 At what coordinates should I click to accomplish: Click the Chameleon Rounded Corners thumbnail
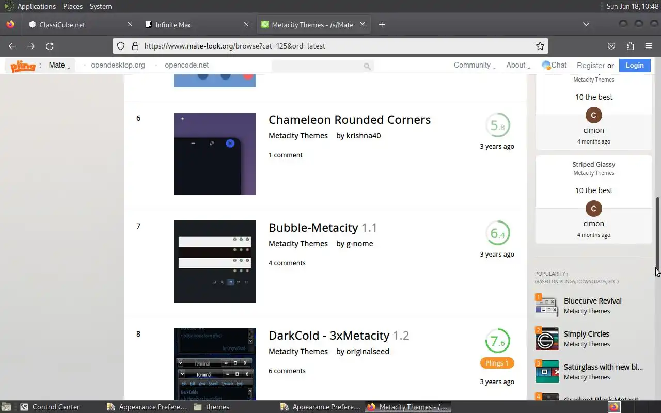(215, 154)
